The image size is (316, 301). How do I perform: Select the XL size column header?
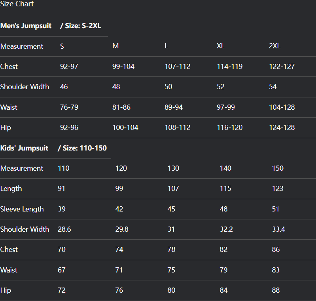pyautogui.click(x=220, y=46)
